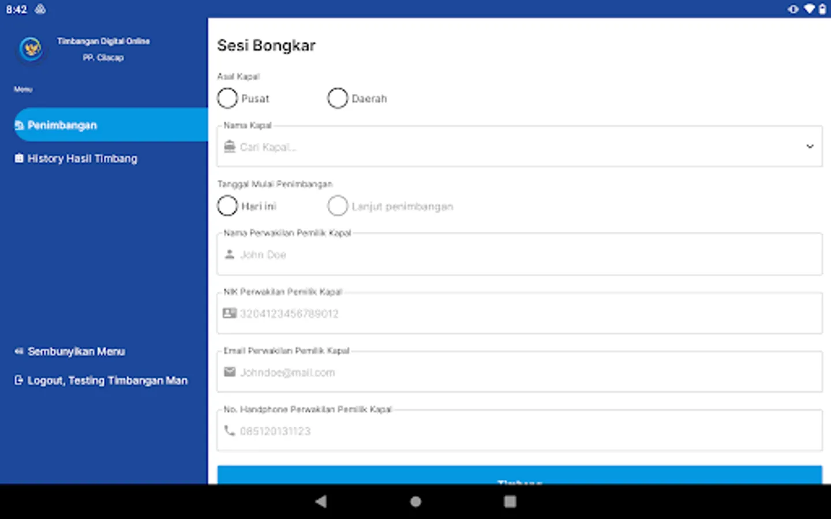Focus the NIK Perwakilan Pemilik Kapal field

click(x=519, y=313)
